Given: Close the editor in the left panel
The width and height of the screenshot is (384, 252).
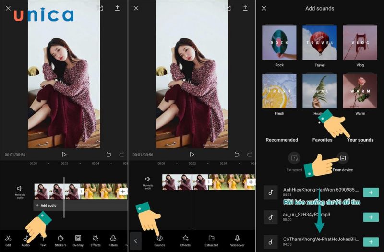Looking at the screenshot, I should coord(8,8).
